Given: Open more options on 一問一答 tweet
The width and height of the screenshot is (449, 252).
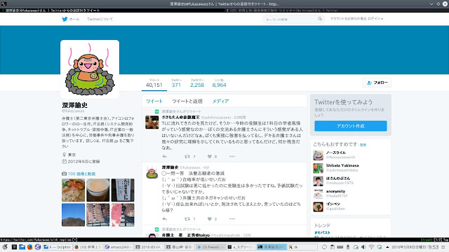Looking at the screenshot, I should point(232,218).
